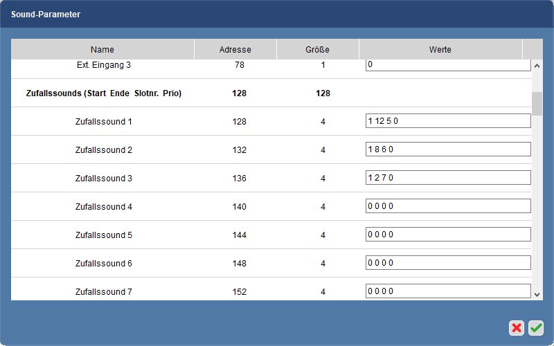Viewport: 554px width, 346px height.
Task: Edit the Zufallssound 2 value field
Action: [x=448, y=149]
